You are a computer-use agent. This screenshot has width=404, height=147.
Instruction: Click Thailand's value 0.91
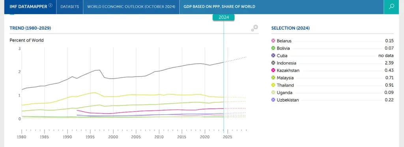[389, 85]
